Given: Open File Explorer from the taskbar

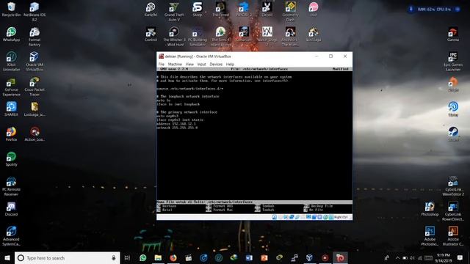Looking at the screenshot, I should pyautogui.click(x=158, y=257).
